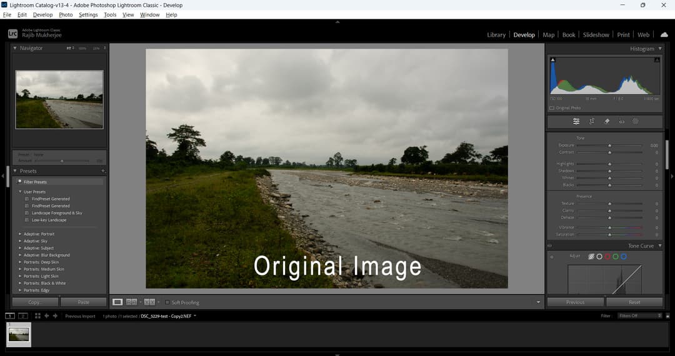Open the Masking tool
The width and height of the screenshot is (675, 356).
636,122
